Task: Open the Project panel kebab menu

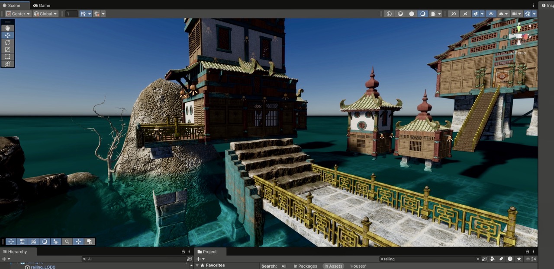Action: pos(533,252)
